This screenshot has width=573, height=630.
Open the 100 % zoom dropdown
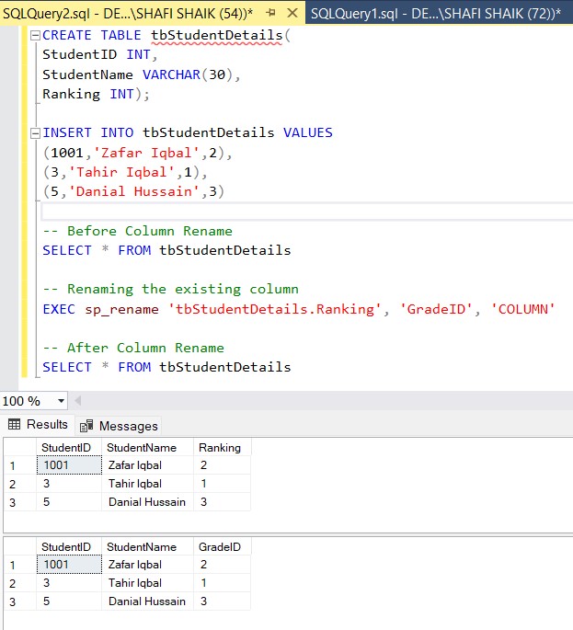[x=61, y=401]
